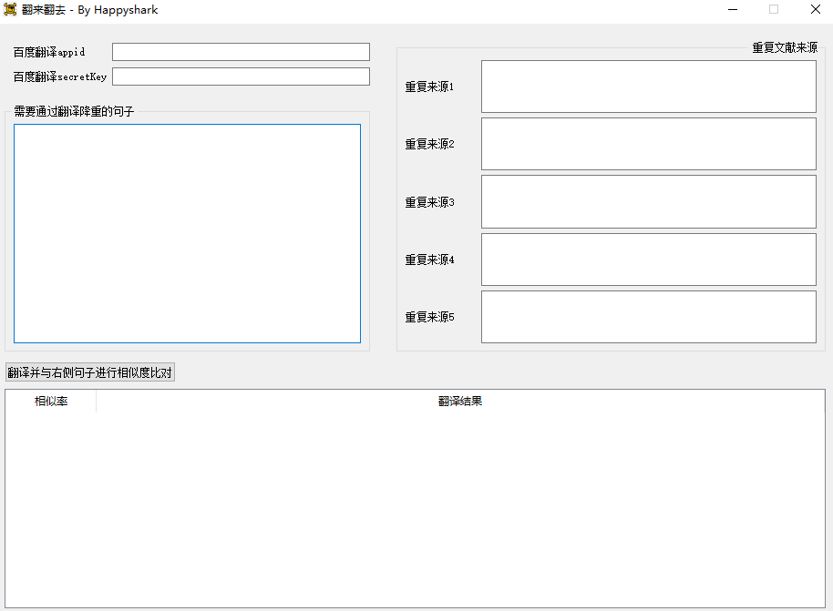Click into the 百度翻译secretKey text box
Image resolution: width=833 pixels, height=611 pixels.
click(x=241, y=76)
